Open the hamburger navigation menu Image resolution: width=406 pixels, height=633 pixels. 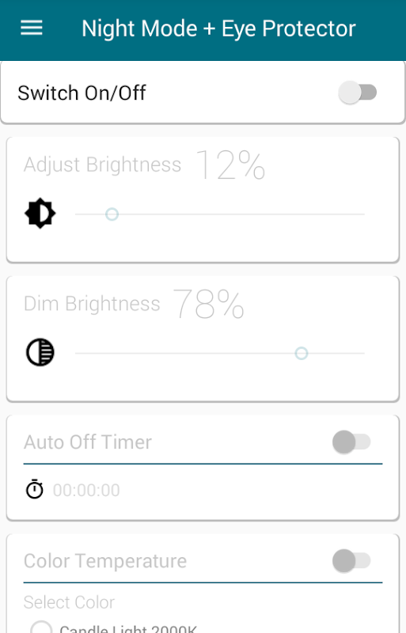(x=32, y=28)
